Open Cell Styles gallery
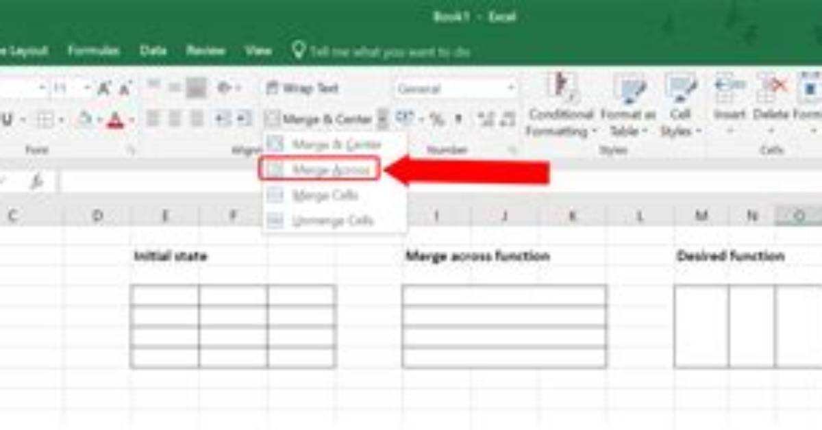 [x=680, y=104]
